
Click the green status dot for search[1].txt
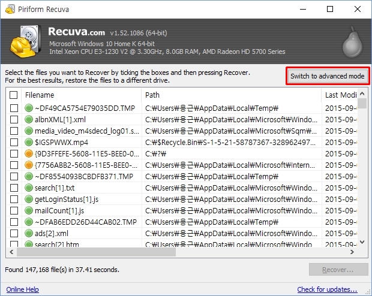(29, 188)
